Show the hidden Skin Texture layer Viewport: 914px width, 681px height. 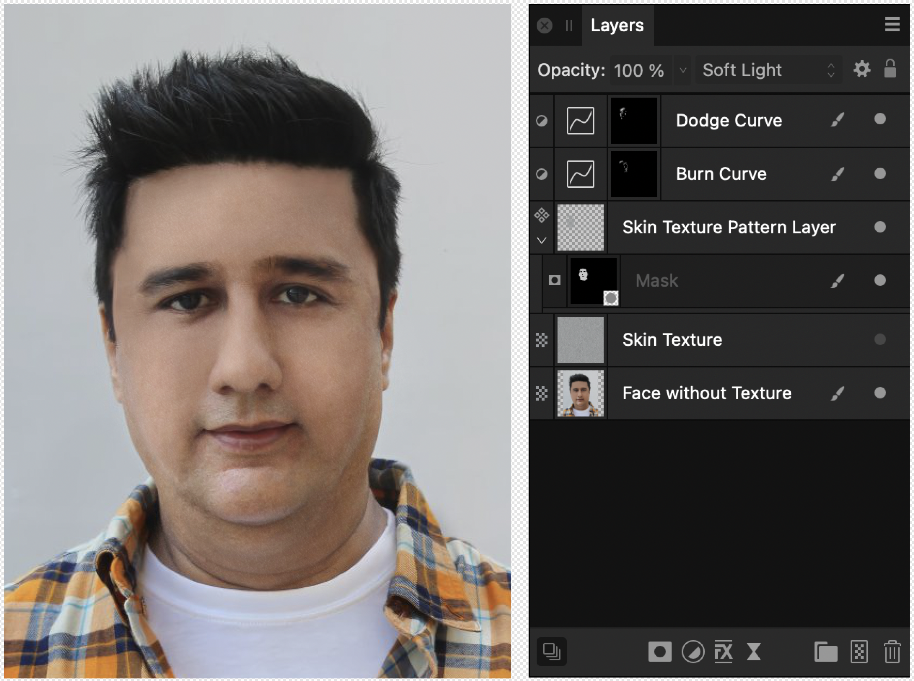[x=880, y=340]
